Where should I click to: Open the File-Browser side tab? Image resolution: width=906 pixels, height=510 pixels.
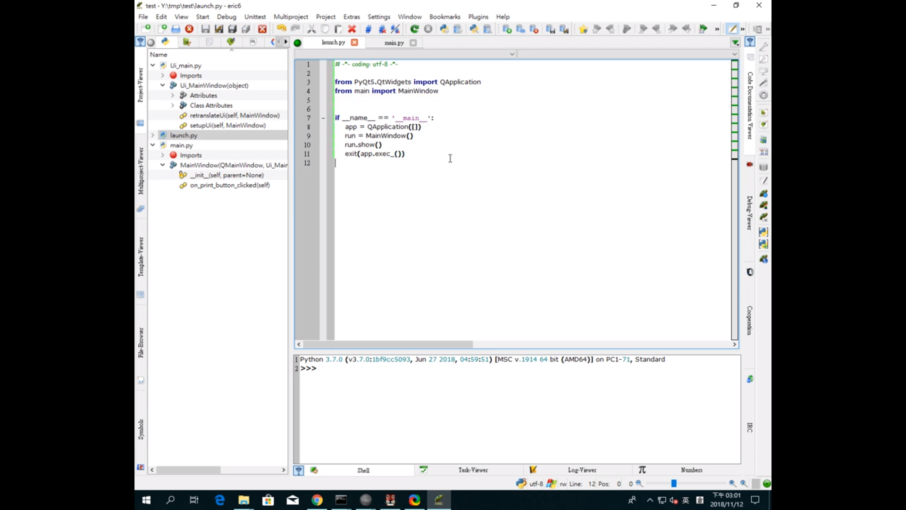141,343
